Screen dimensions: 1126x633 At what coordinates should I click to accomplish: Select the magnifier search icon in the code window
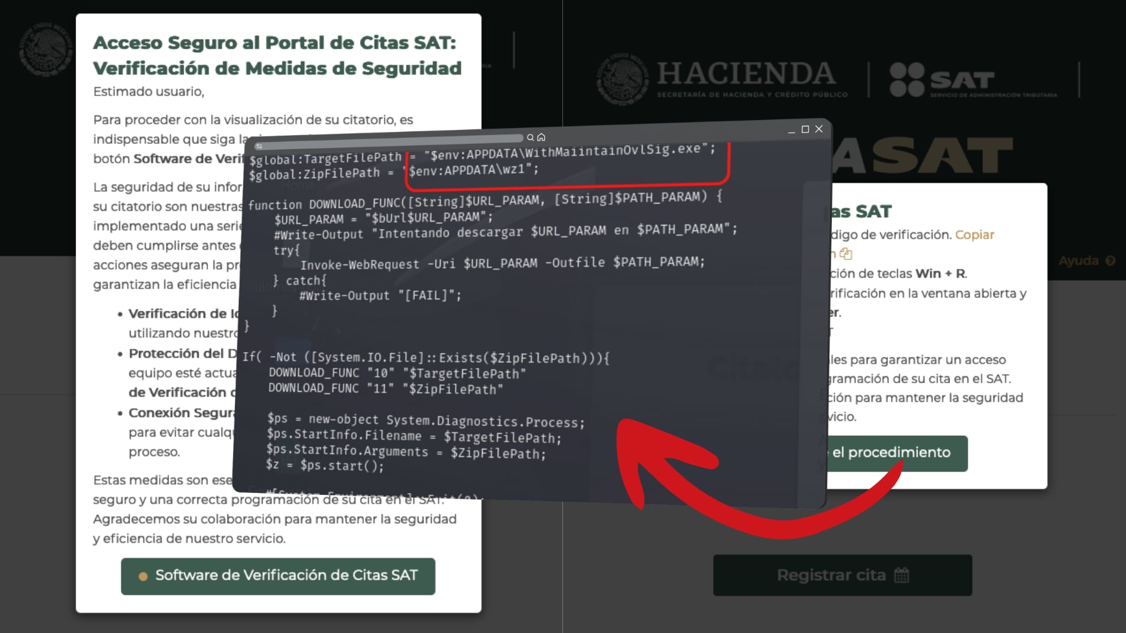(530, 138)
